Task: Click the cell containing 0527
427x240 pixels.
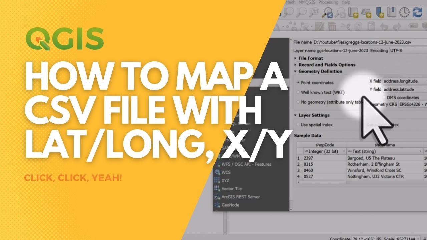Action: (x=324, y=176)
